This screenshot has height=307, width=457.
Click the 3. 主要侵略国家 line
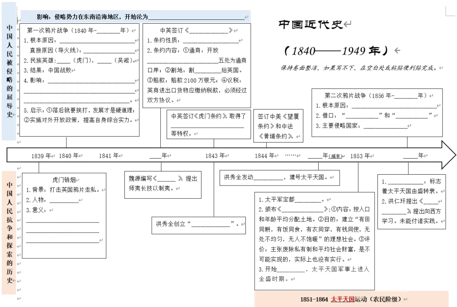(362, 126)
